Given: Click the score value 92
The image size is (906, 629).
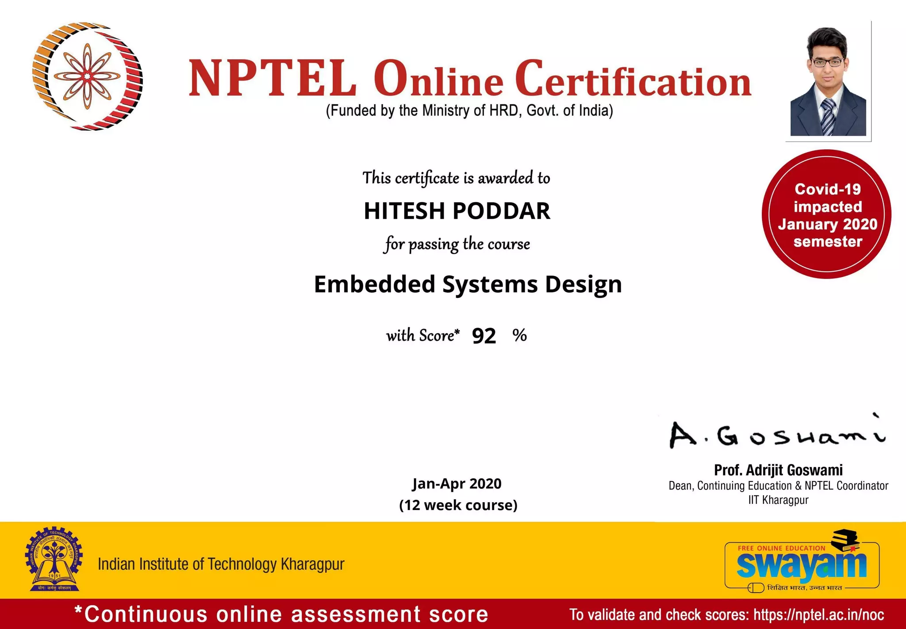Looking at the screenshot, I should [x=484, y=336].
